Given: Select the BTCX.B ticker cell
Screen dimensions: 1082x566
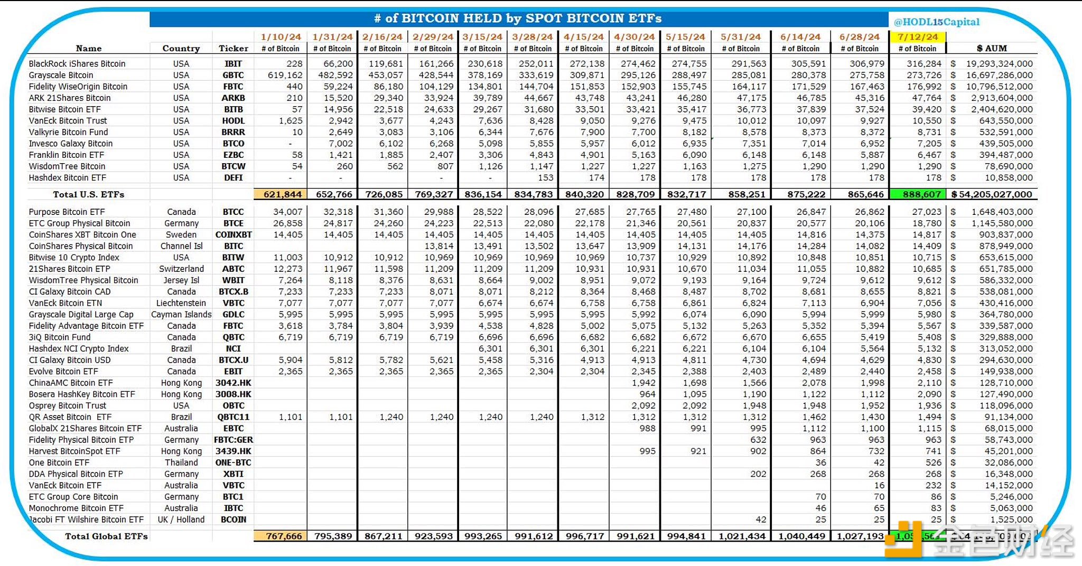Looking at the screenshot, I should coord(234,292).
